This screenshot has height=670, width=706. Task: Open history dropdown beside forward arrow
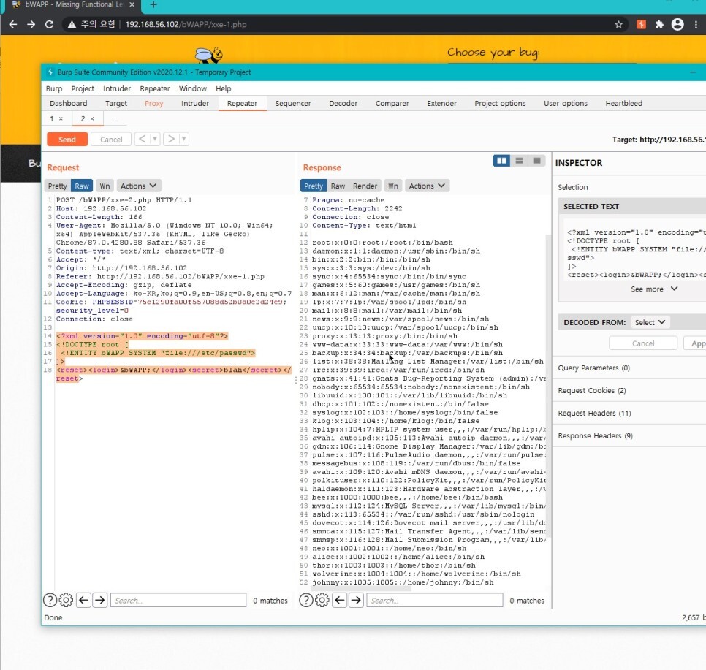[x=183, y=139]
